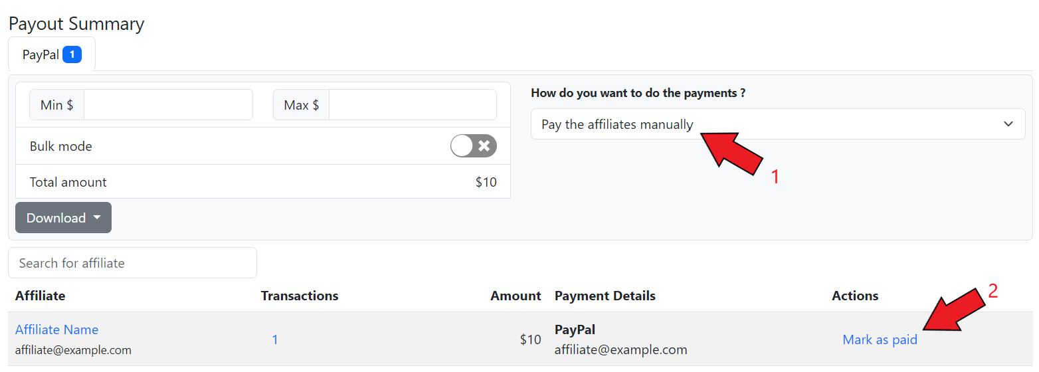Focus the Max $ amount field

pyautogui.click(x=412, y=105)
